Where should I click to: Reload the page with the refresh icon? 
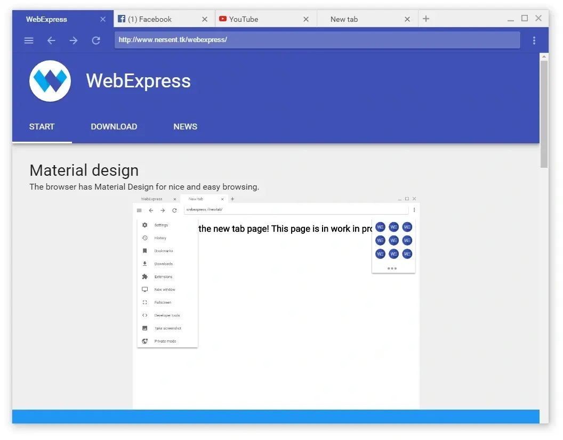[x=96, y=40]
